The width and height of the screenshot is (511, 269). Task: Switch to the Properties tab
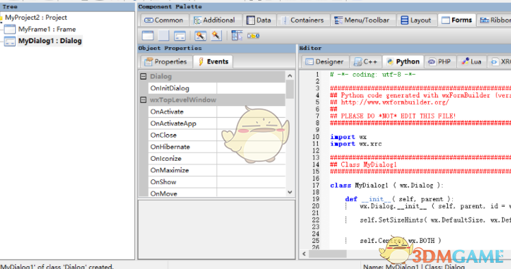(166, 62)
